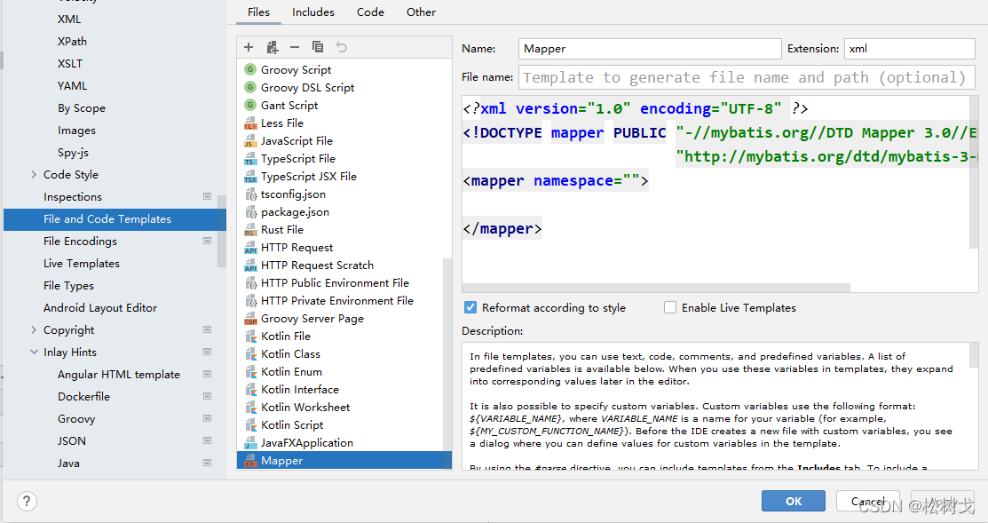Copy the selected template with the copy icon
Screen dimensions: 988x523
(x=318, y=47)
